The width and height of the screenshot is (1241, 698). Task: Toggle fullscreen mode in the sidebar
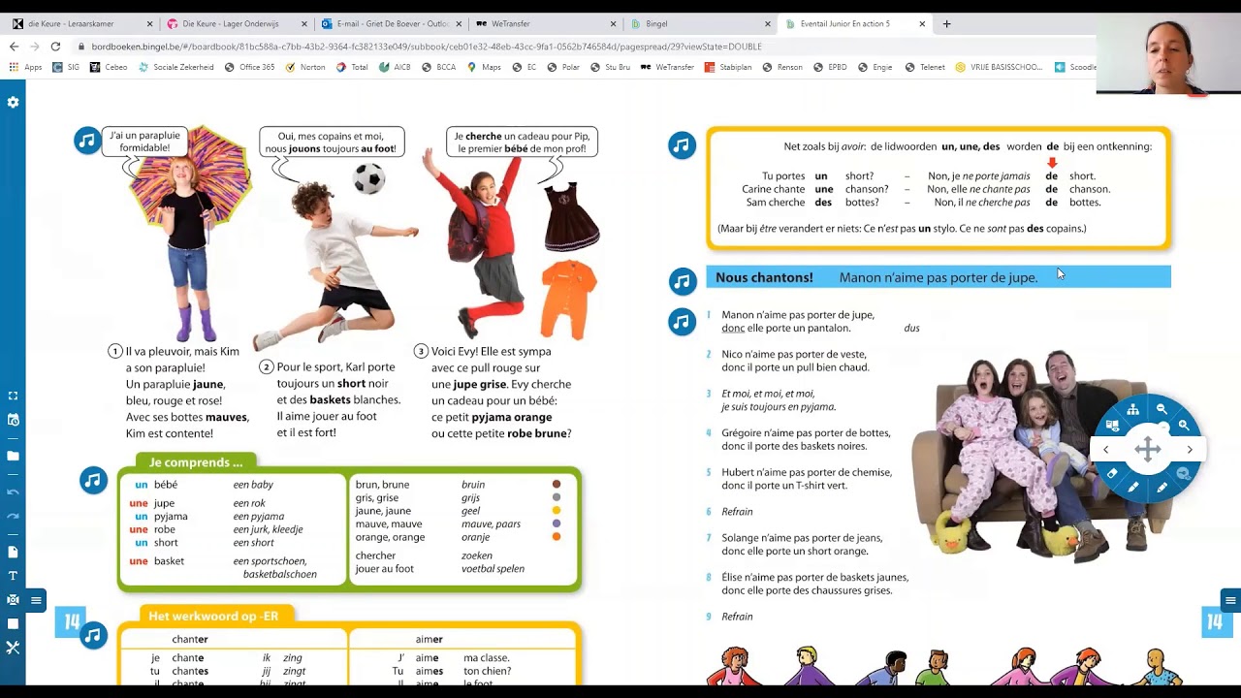(x=13, y=396)
